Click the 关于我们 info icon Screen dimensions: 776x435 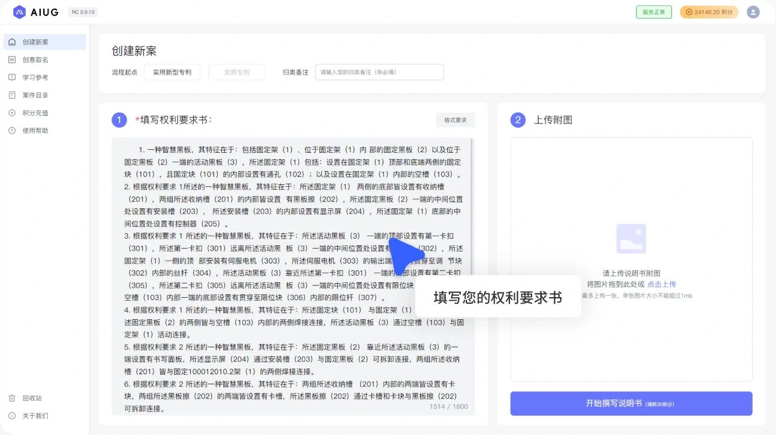(x=12, y=415)
